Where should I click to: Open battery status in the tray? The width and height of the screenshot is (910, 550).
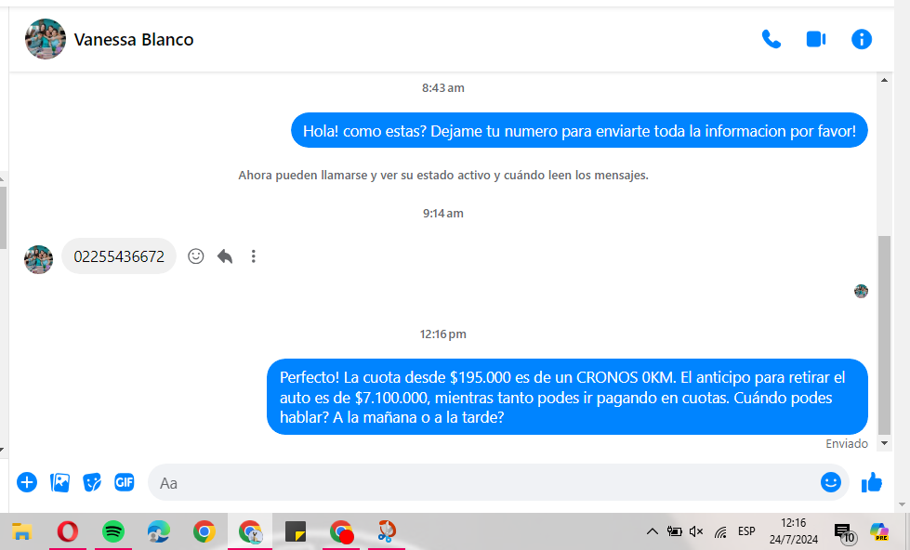675,531
